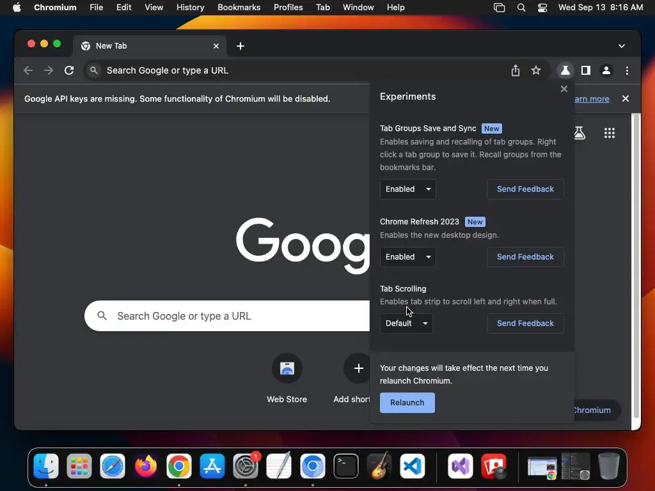Open Finder from the dock
This screenshot has width=655, height=491.
pos(46,466)
